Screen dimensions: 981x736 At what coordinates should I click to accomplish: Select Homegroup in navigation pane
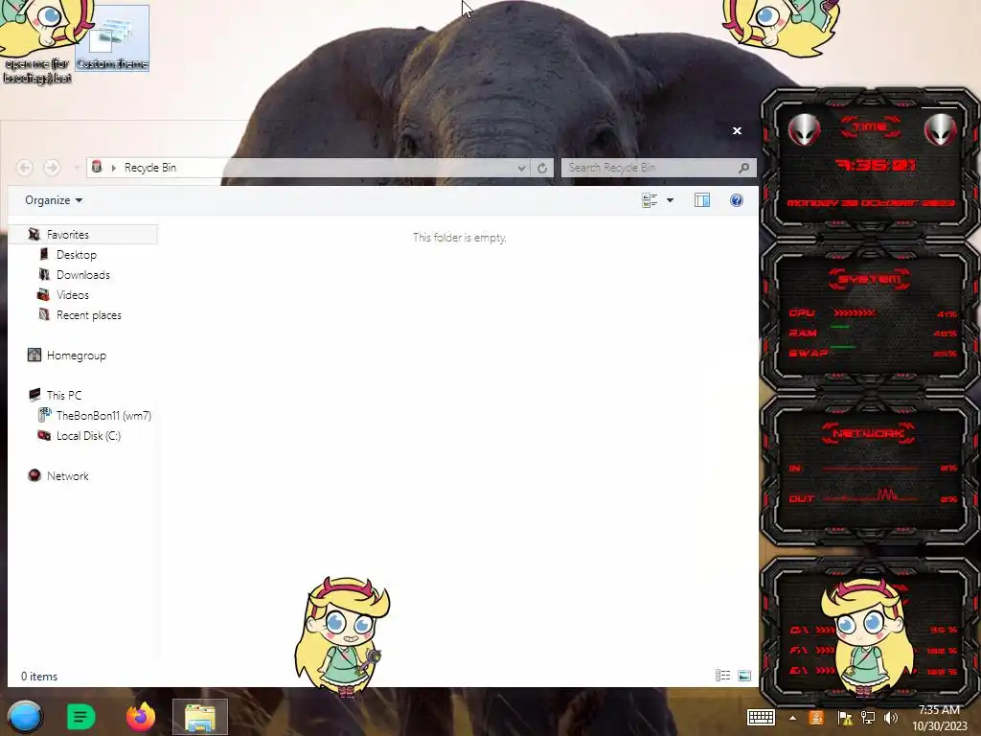[77, 356]
